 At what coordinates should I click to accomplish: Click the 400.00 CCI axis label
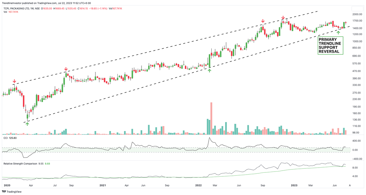coord(357,141)
